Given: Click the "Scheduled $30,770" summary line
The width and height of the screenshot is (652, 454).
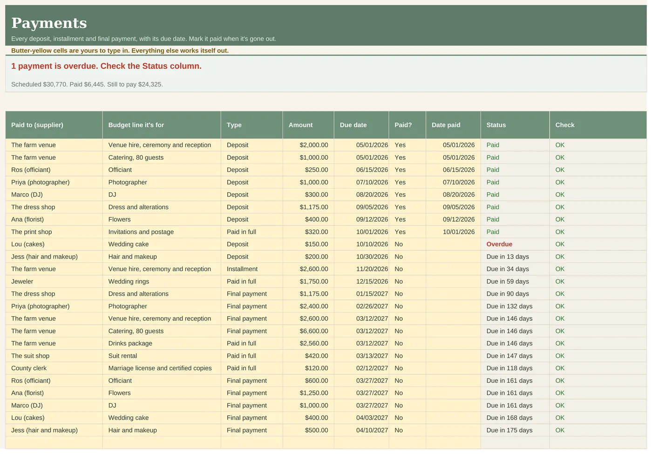Looking at the screenshot, I should click(x=87, y=84).
